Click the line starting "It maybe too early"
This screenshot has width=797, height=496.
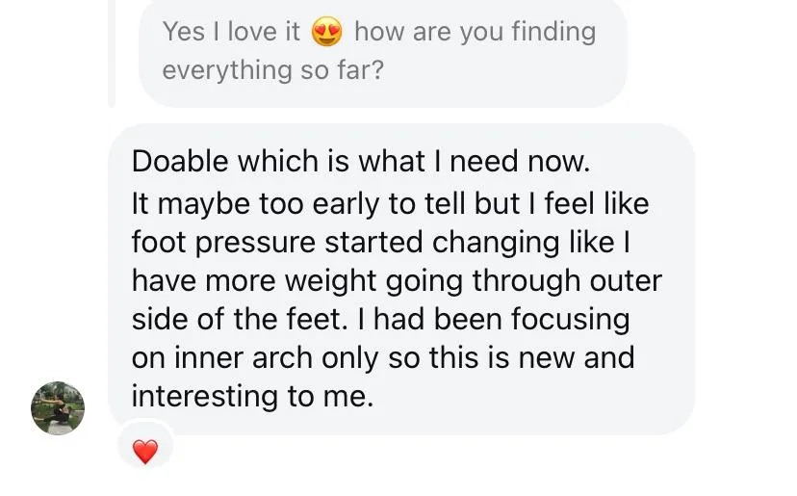coord(390,204)
